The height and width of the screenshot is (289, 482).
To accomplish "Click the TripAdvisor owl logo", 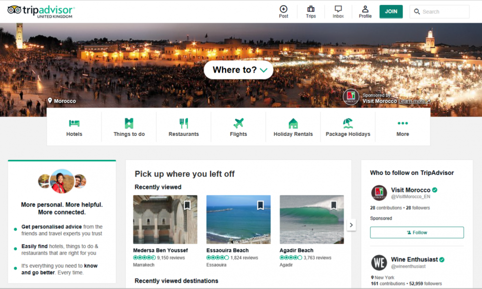I will tap(14, 10).
